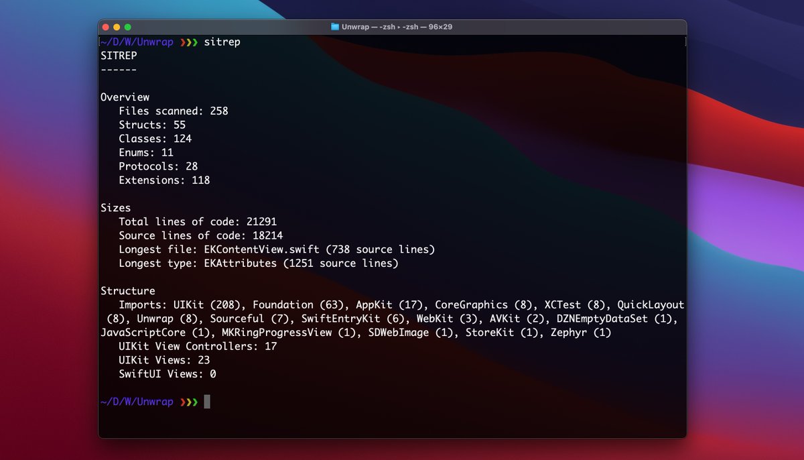The height and width of the screenshot is (460, 804).
Task: Click the yellow minimize window button
Action: pos(117,27)
